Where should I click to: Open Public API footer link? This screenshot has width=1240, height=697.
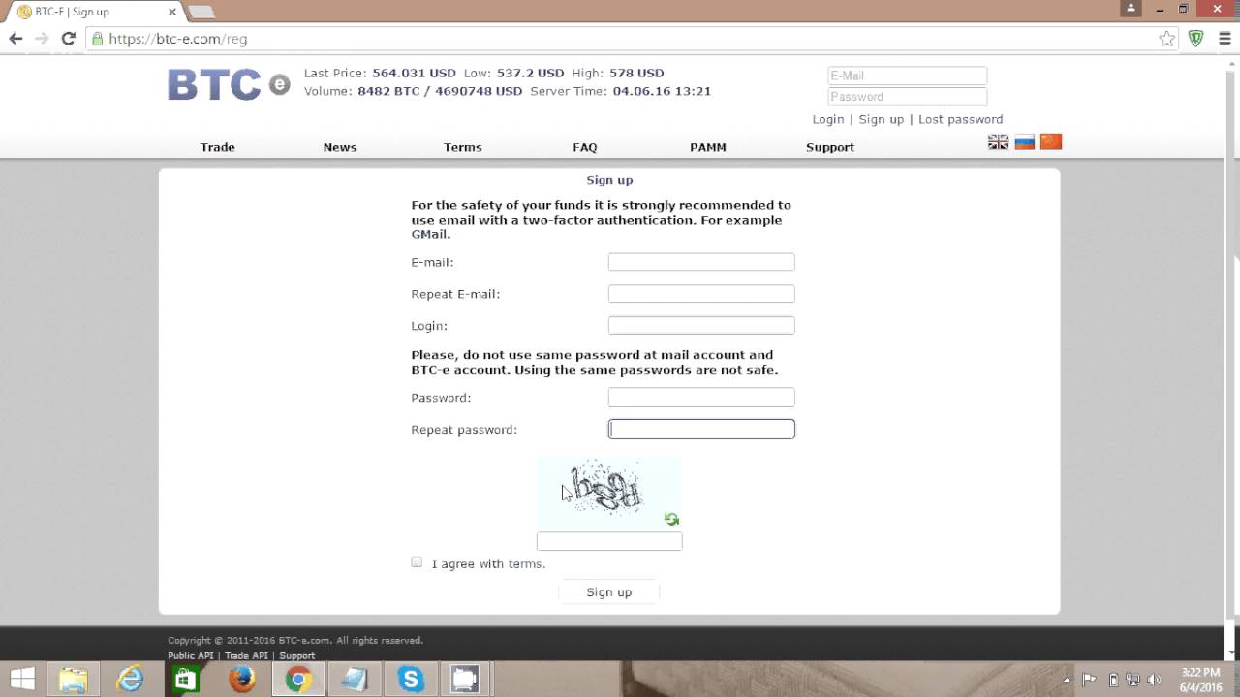click(x=190, y=655)
